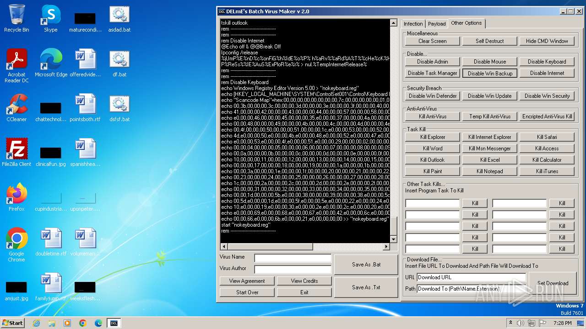Launch CCleaner desktop shortcut
The height and width of the screenshot is (329, 586).
pos(16,108)
